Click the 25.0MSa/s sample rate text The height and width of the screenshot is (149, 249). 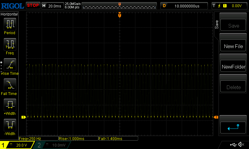73,4
